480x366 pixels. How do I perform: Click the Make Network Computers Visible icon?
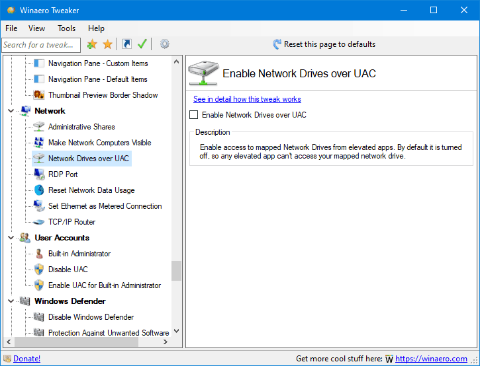coord(39,142)
